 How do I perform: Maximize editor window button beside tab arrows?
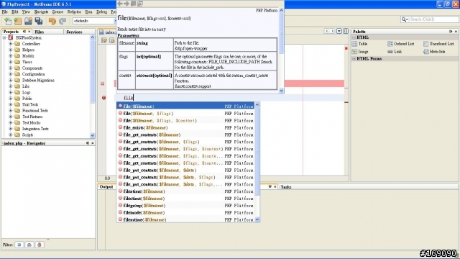point(346,31)
